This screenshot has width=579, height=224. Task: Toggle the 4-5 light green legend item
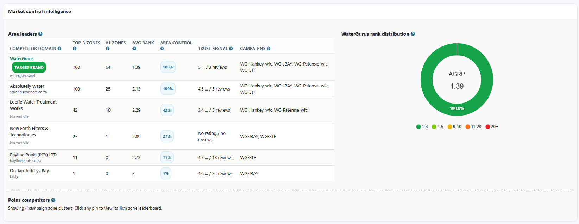pos(438,127)
